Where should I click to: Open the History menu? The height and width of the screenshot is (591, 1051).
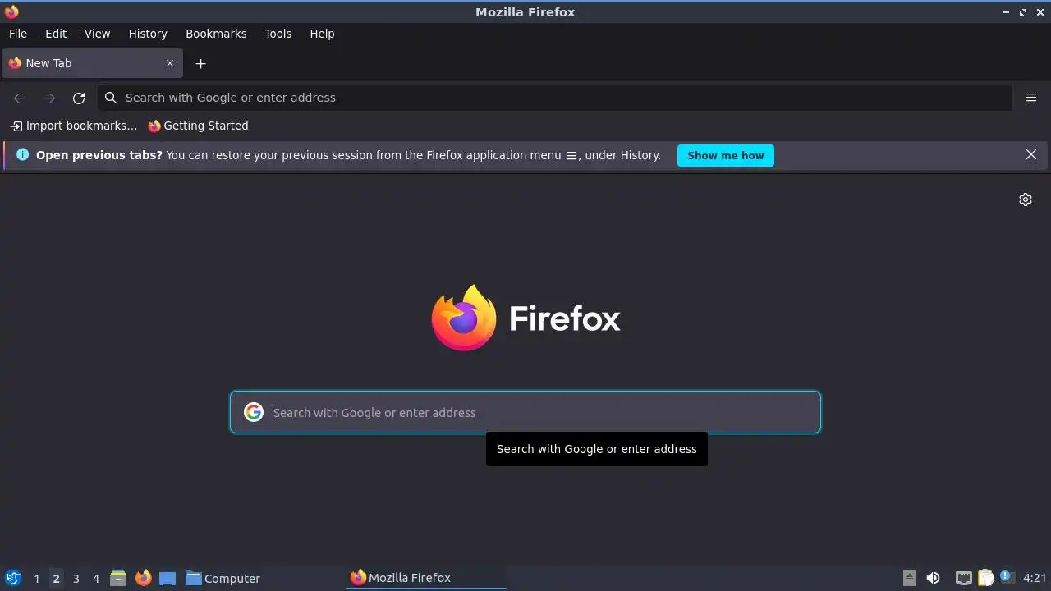[148, 34]
